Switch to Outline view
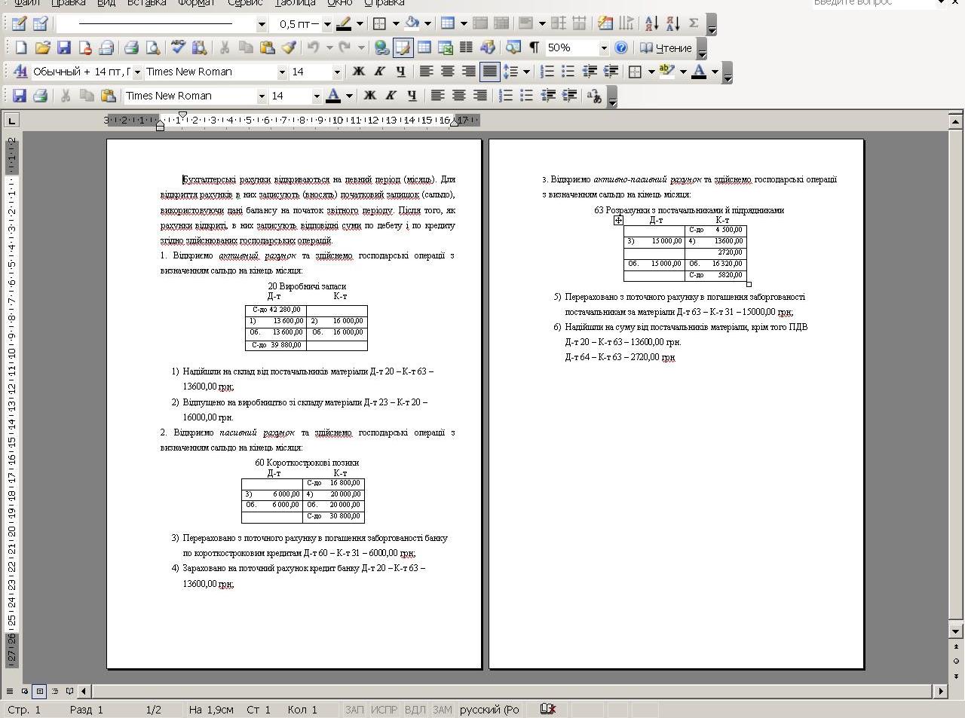Image resolution: width=965 pixels, height=718 pixels. point(54,691)
